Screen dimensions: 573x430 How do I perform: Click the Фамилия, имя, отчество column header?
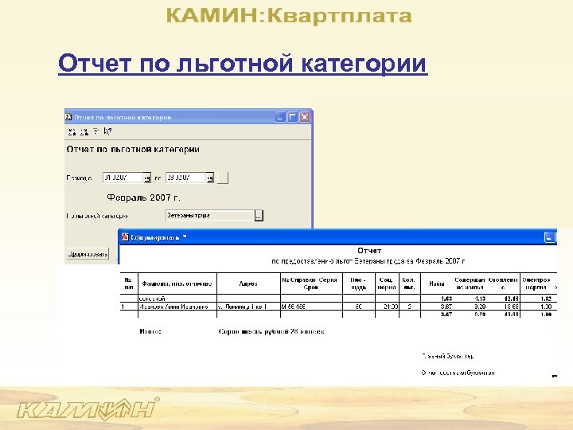tap(177, 283)
